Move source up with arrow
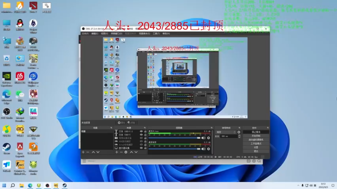 point(131,152)
